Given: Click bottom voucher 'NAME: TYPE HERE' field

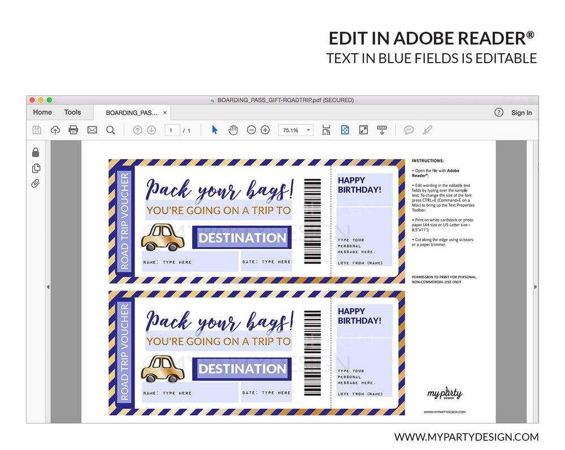Looking at the screenshot, I should pyautogui.click(x=190, y=392).
